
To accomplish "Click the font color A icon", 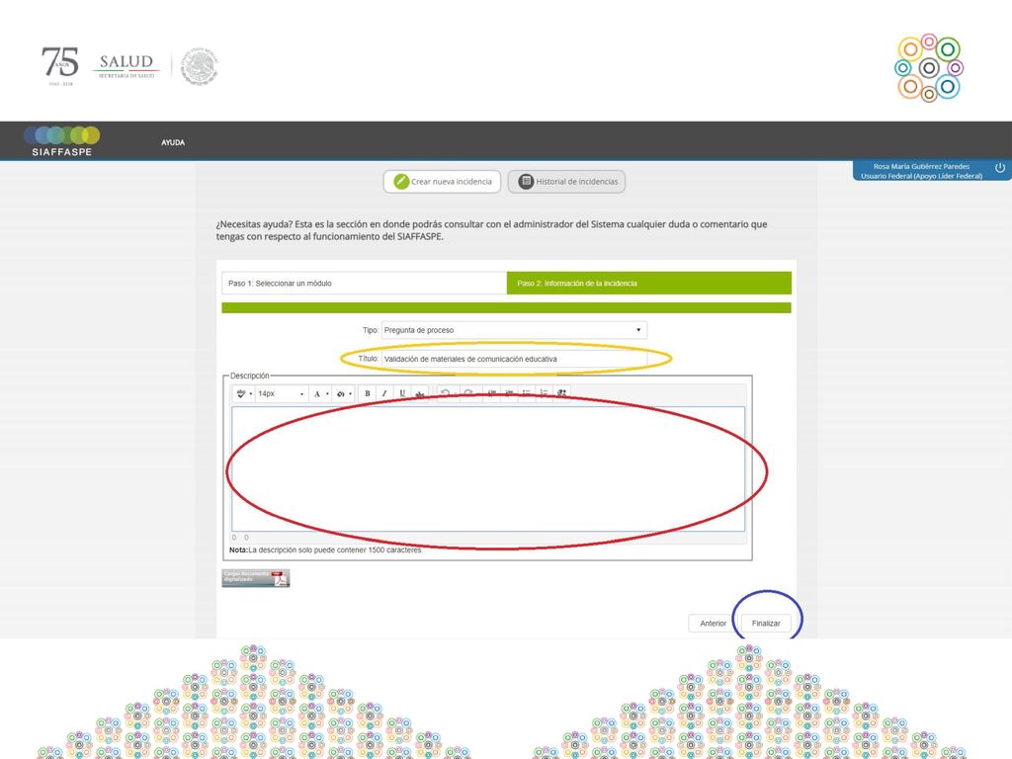I will pos(317,393).
